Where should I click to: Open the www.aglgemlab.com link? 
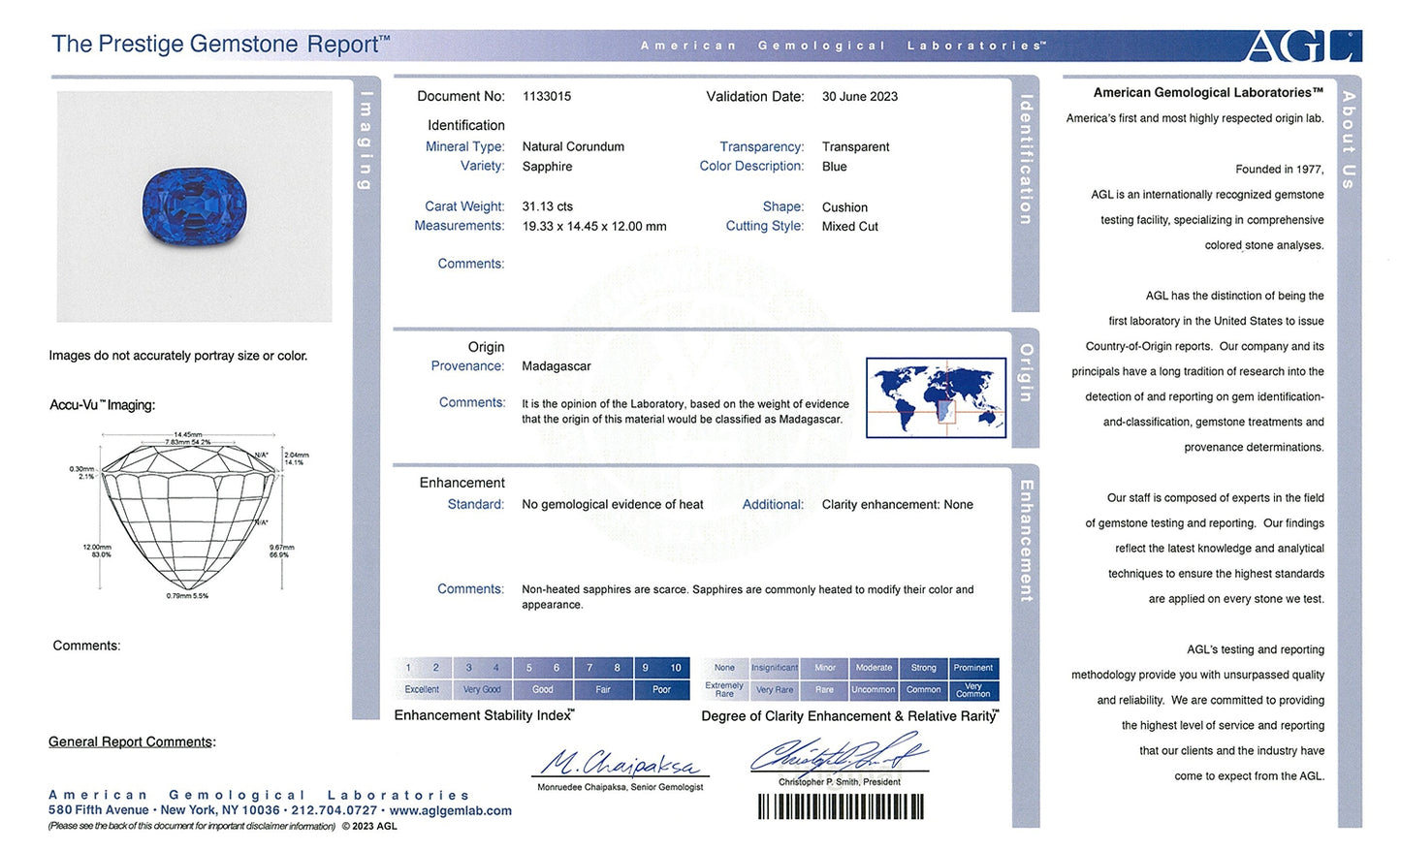450,810
